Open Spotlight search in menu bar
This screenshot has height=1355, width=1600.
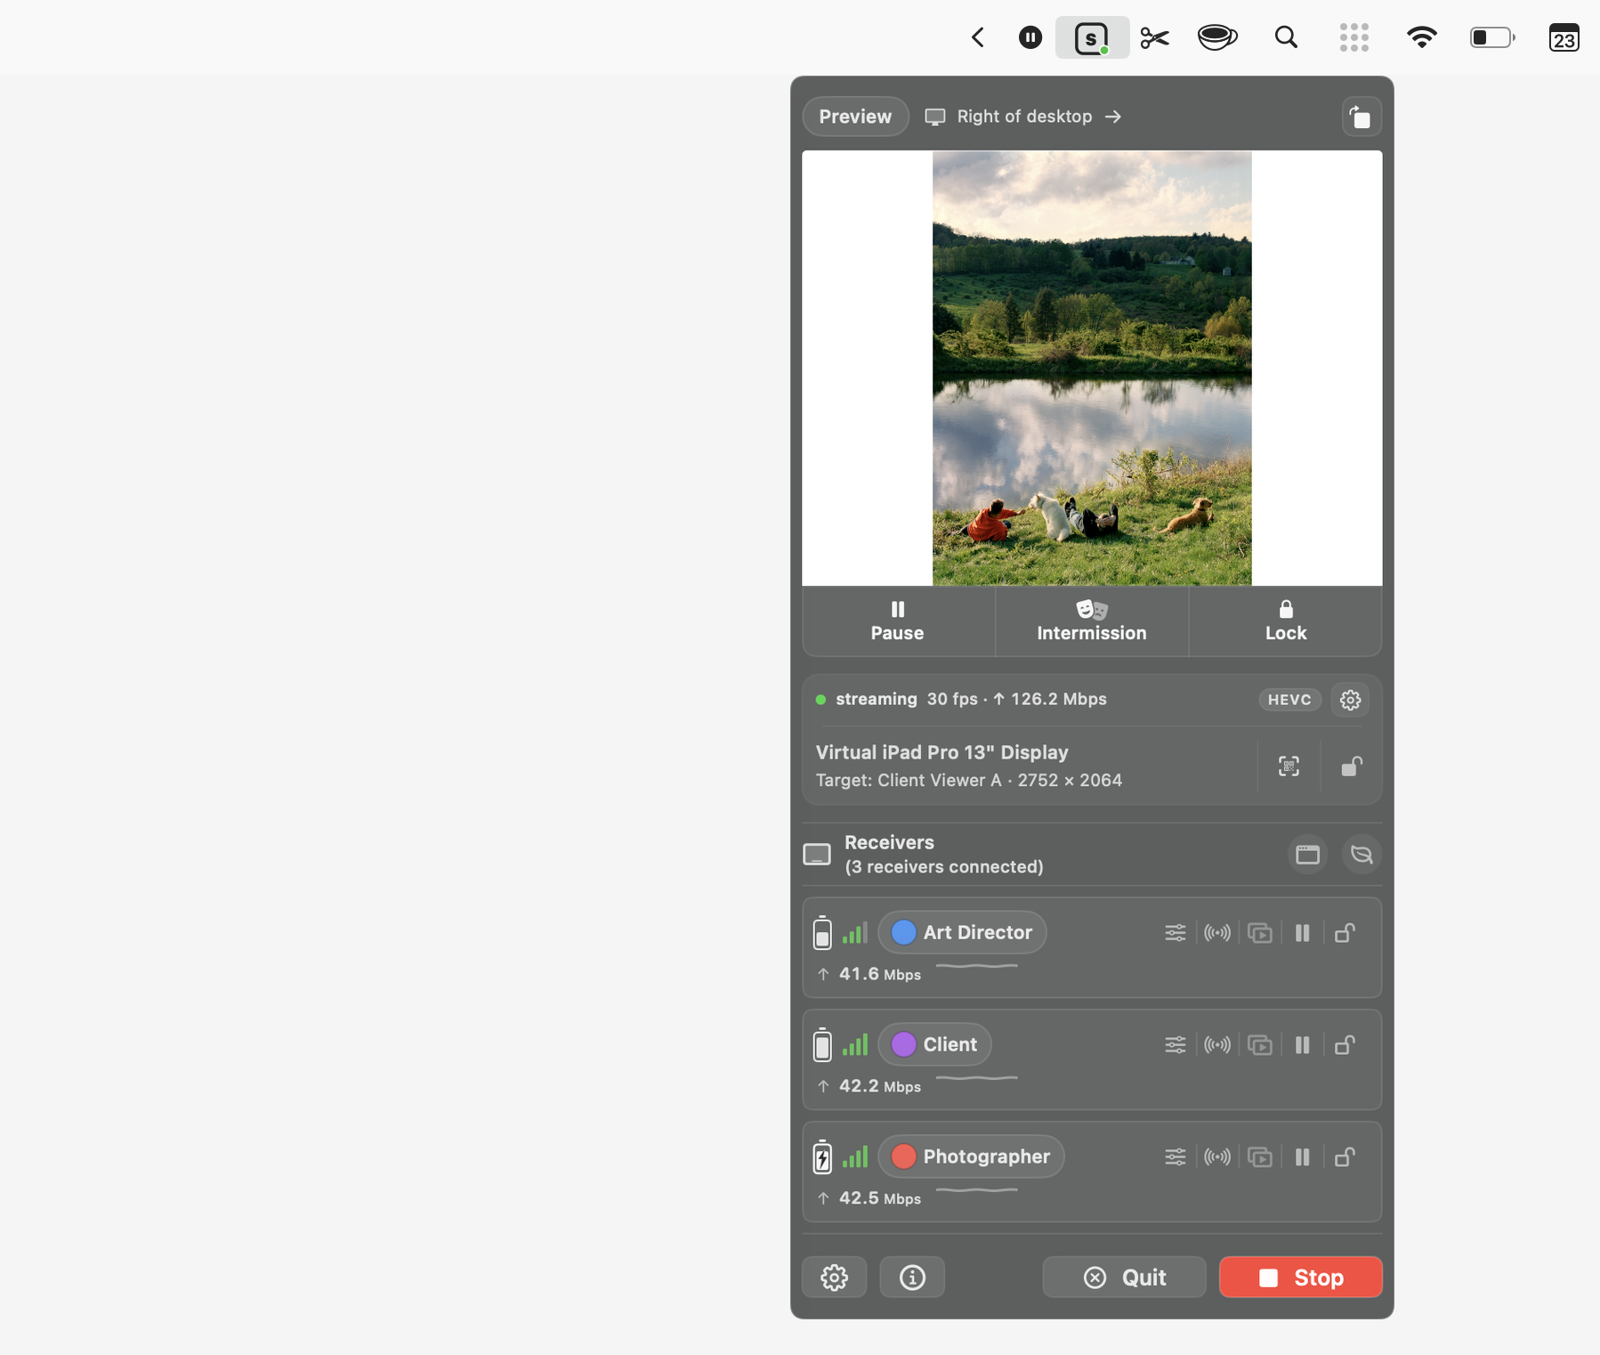click(x=1286, y=37)
